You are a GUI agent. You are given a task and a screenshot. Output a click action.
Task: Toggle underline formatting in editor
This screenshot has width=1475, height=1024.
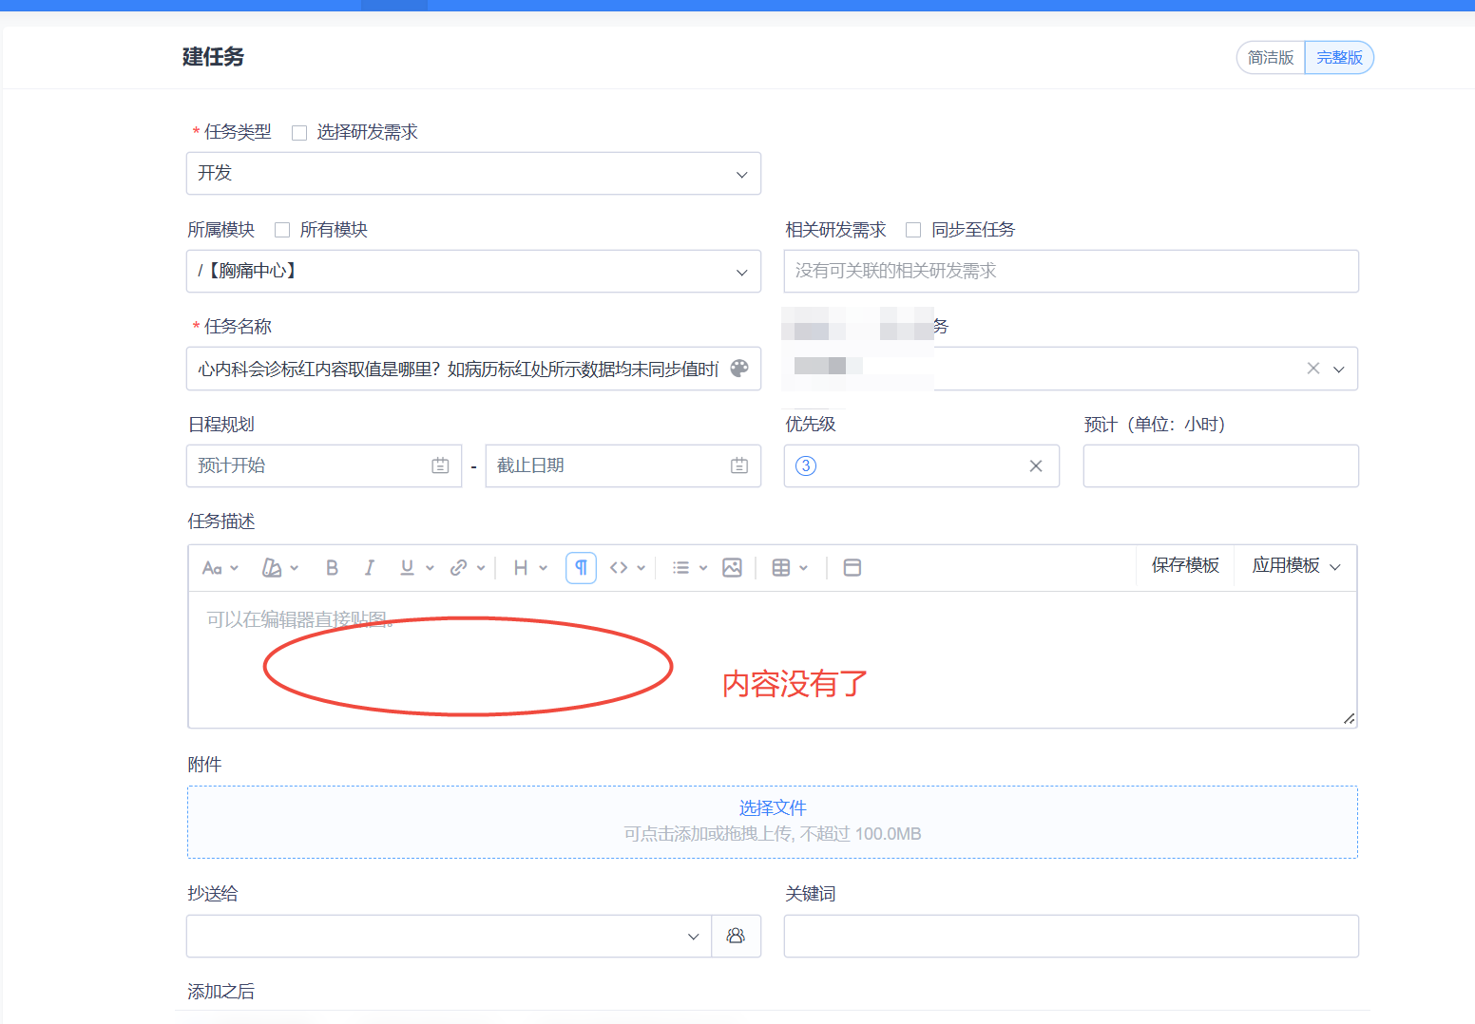coord(407,568)
